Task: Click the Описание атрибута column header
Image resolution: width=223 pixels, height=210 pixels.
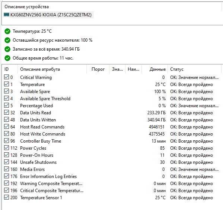Action: pyautogui.click(x=52, y=69)
